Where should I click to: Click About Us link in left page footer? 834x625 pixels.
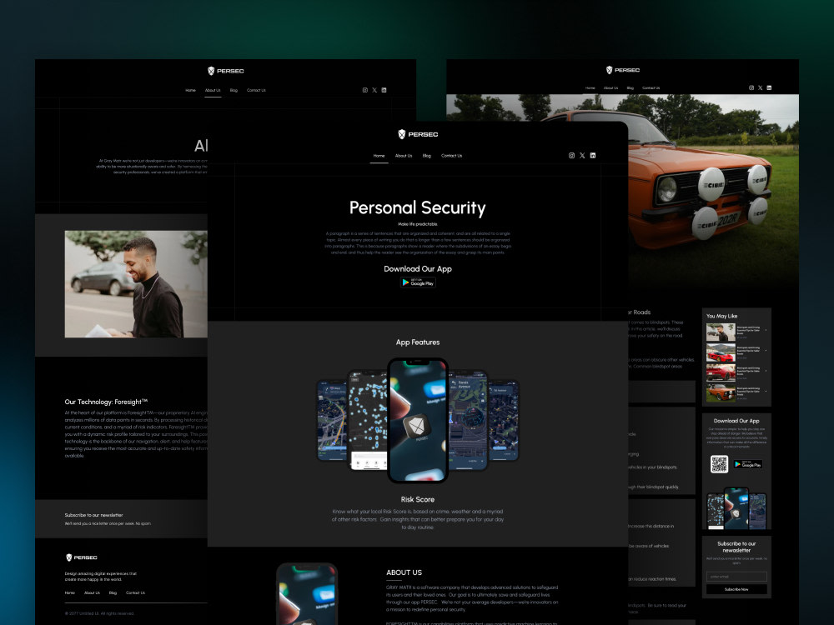92,592
